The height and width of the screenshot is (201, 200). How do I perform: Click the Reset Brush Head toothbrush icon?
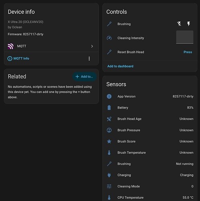coord(109,52)
